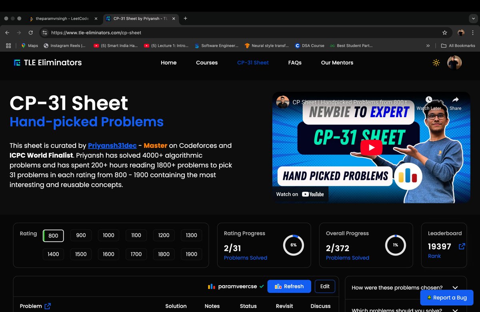This screenshot has height=312, width=480.
Task: Open the Maps bookmark
Action: click(x=29, y=46)
